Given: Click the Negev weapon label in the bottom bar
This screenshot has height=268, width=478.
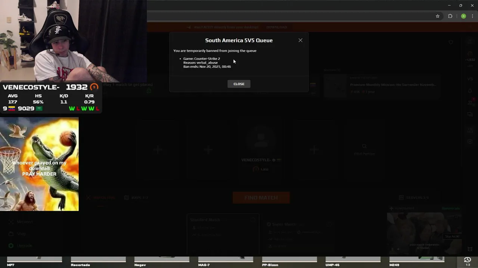Looking at the screenshot, I should [x=140, y=265].
